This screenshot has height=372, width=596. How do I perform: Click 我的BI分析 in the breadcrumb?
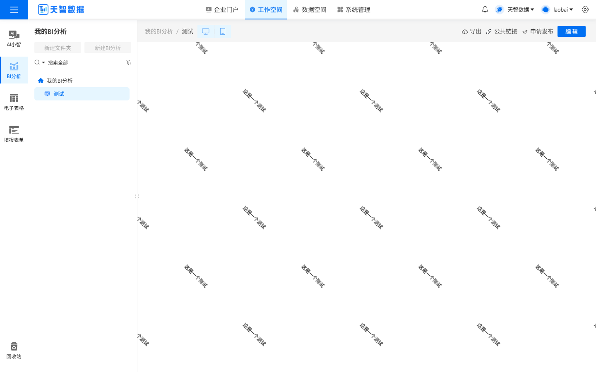(x=159, y=31)
